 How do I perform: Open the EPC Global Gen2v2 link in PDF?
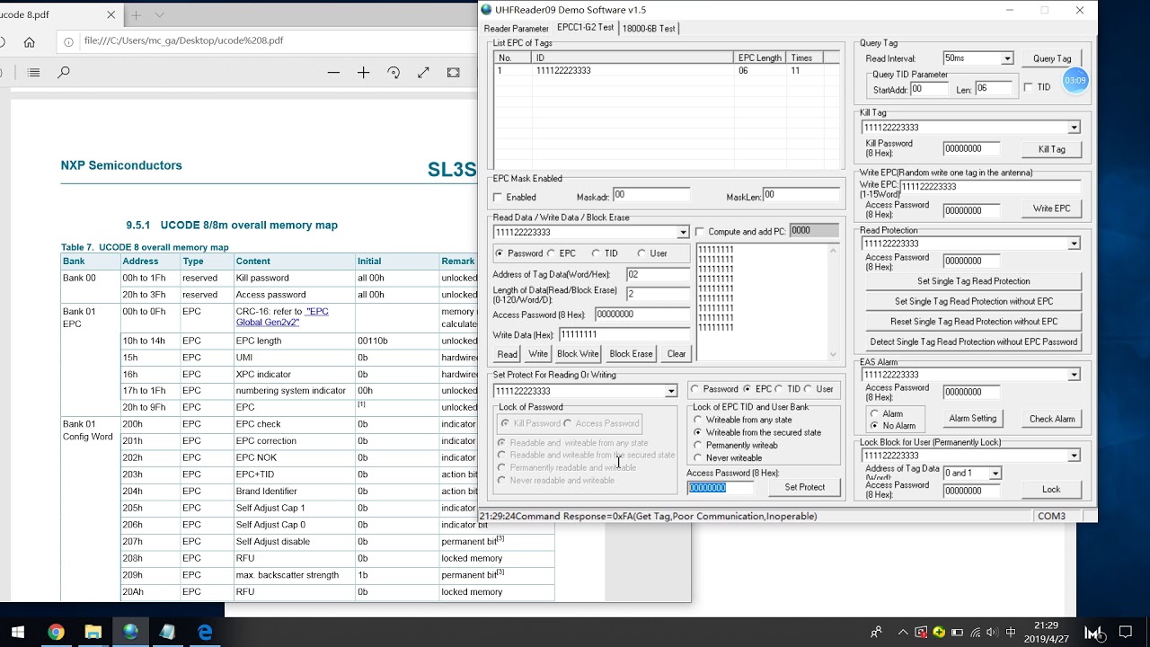coord(282,316)
